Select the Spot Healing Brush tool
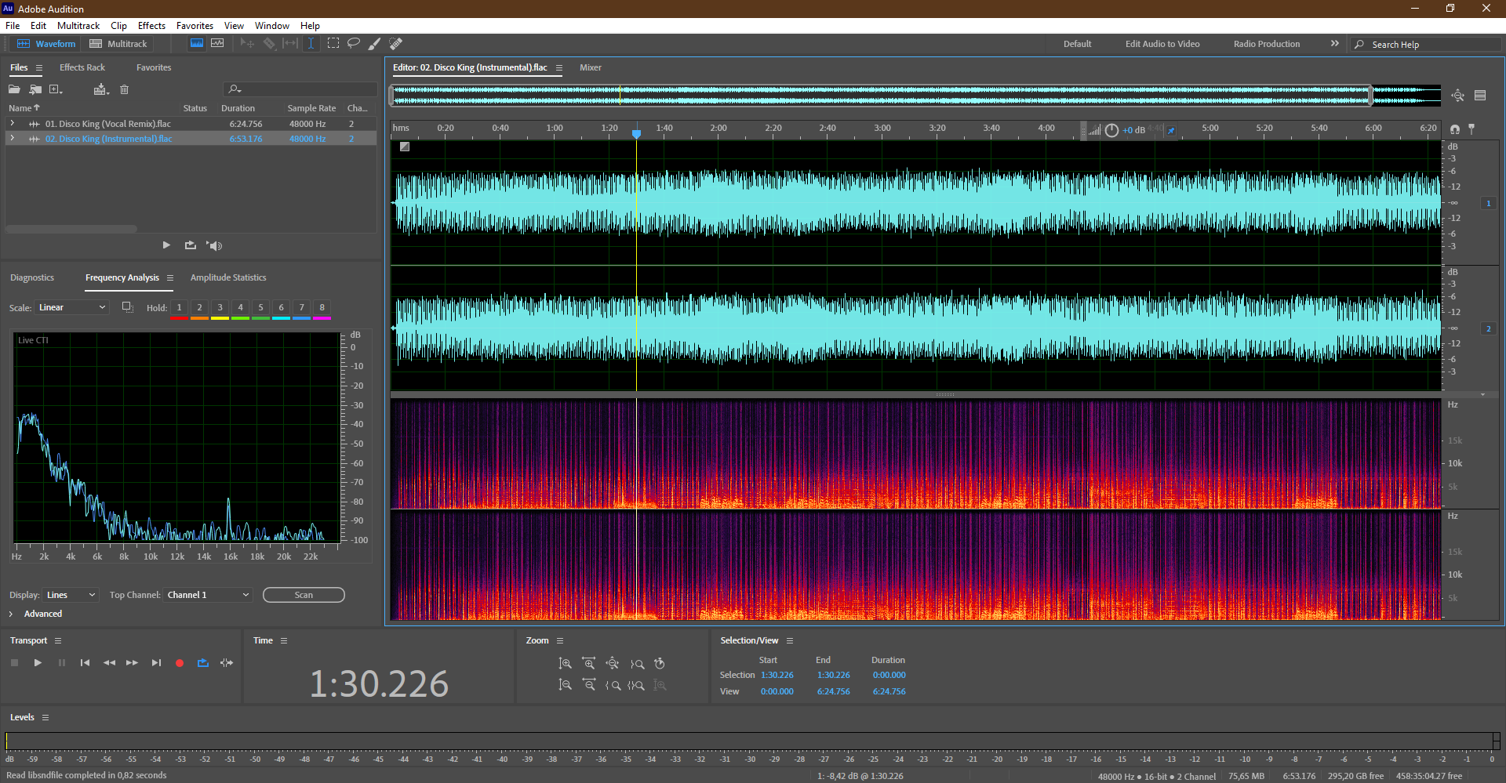 click(396, 44)
